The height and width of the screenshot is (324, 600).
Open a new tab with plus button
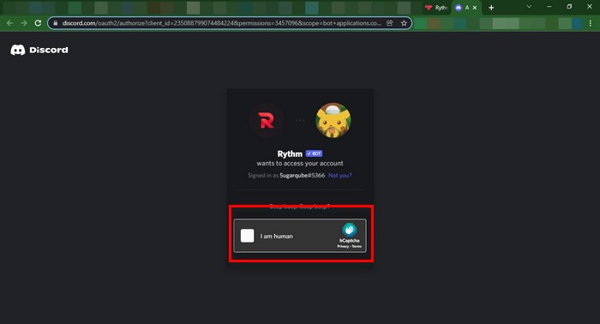click(x=491, y=8)
